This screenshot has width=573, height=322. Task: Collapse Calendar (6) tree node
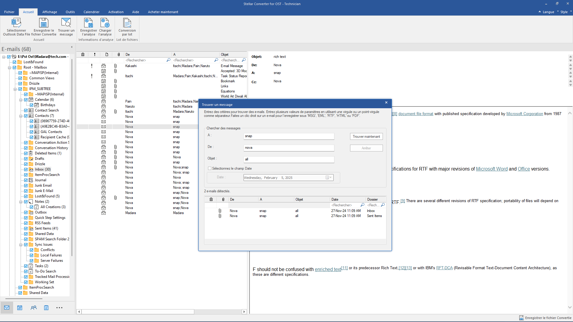coord(21,100)
